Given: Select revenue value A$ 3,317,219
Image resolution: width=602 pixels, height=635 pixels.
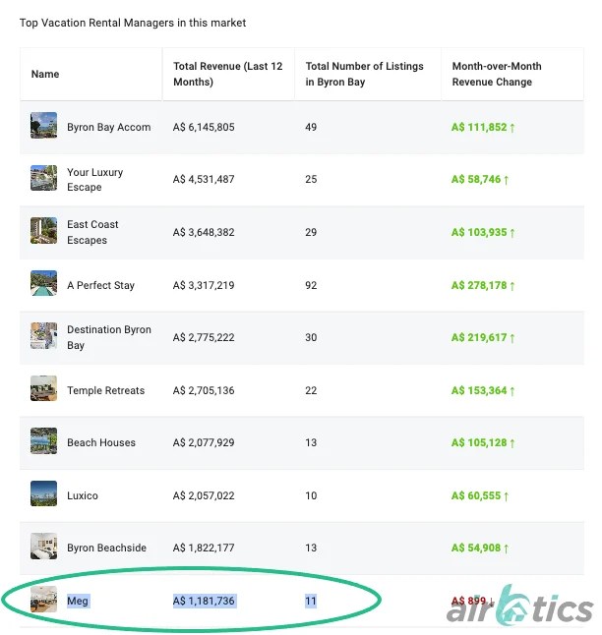Looking at the screenshot, I should click(x=204, y=285).
